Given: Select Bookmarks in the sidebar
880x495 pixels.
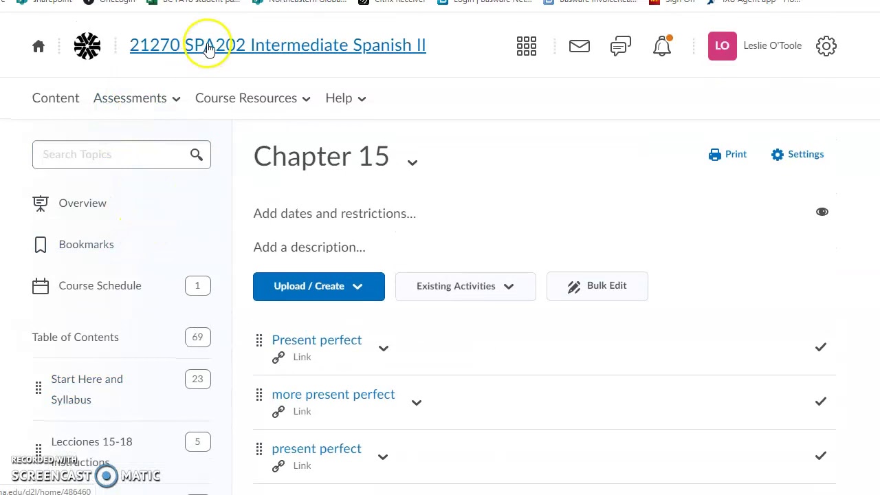Looking at the screenshot, I should [x=86, y=245].
